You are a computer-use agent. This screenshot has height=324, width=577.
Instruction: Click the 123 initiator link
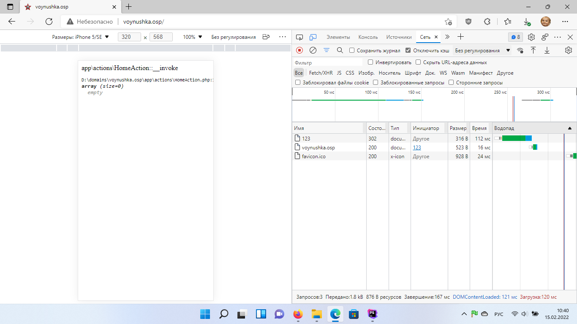[x=417, y=148]
